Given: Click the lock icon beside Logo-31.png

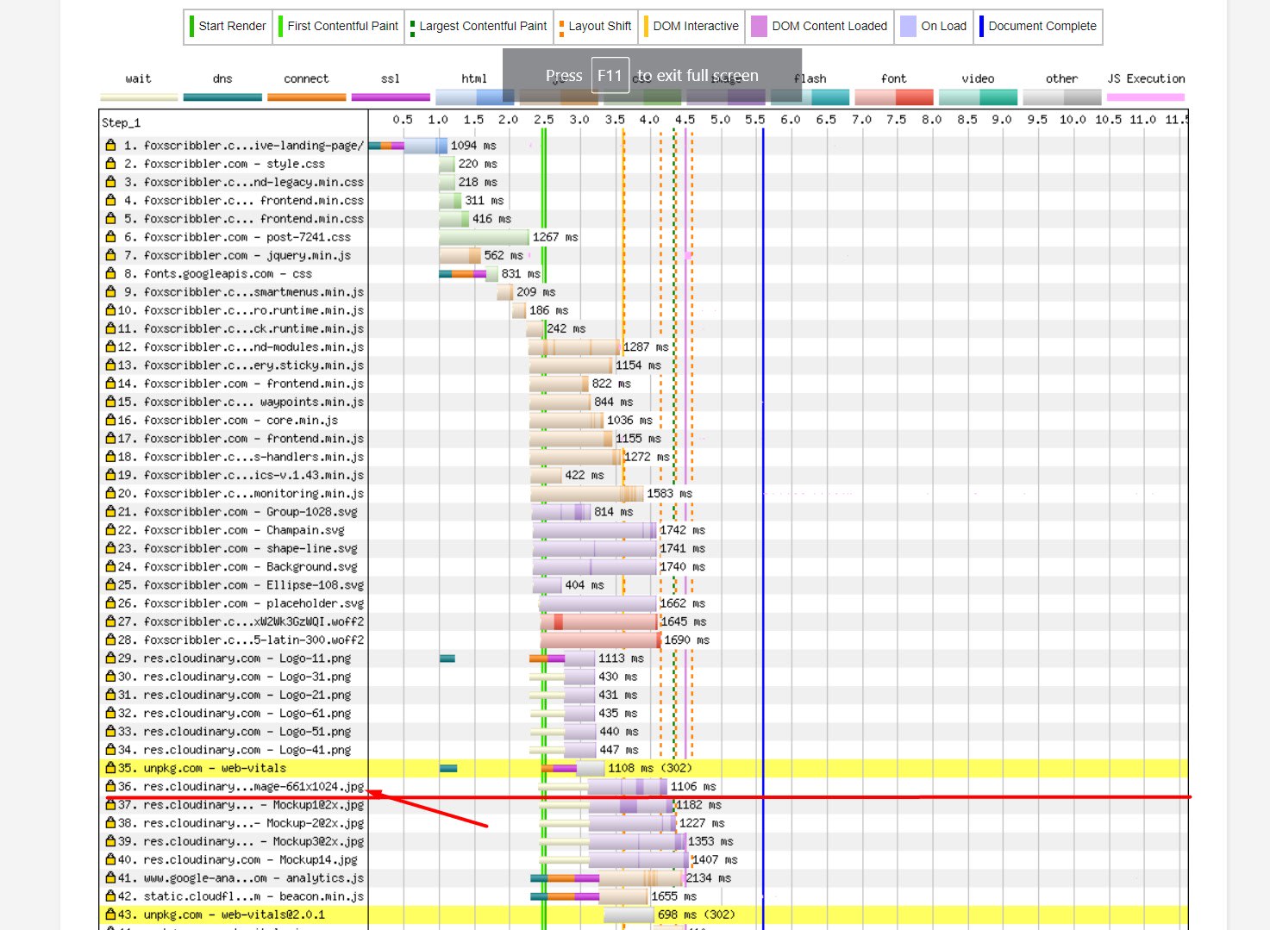Looking at the screenshot, I should tap(110, 677).
